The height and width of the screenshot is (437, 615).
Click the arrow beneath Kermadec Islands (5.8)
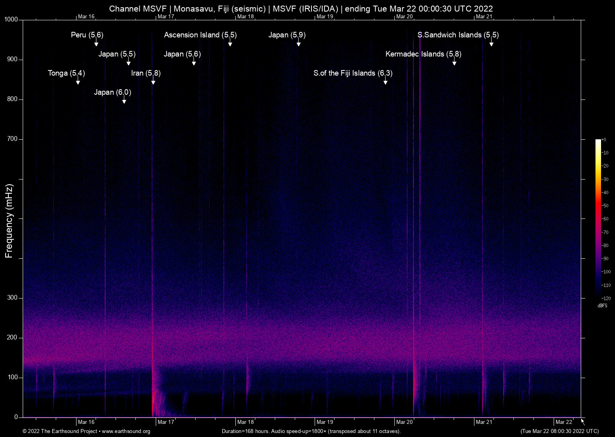coord(454,62)
